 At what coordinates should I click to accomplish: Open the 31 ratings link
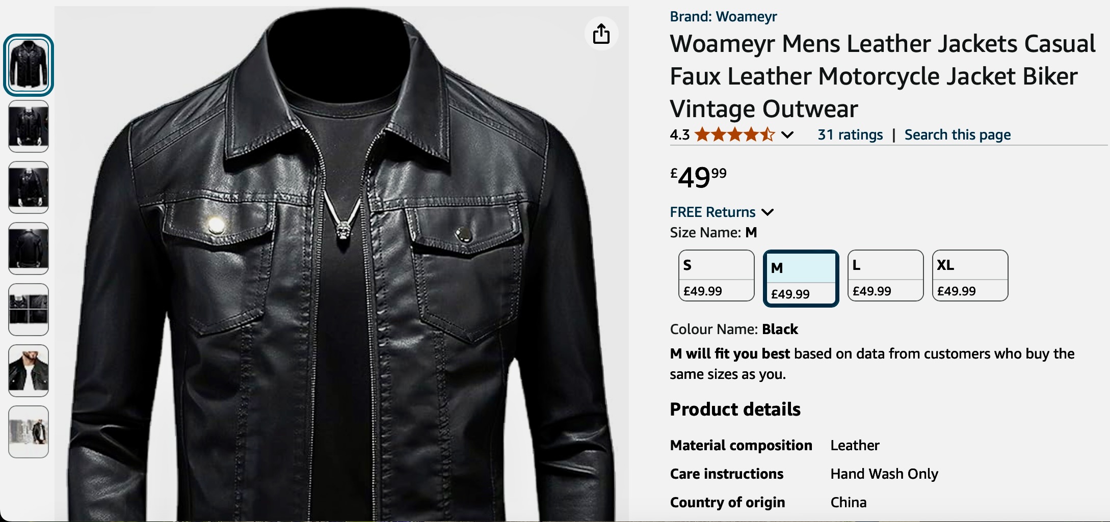pos(850,135)
